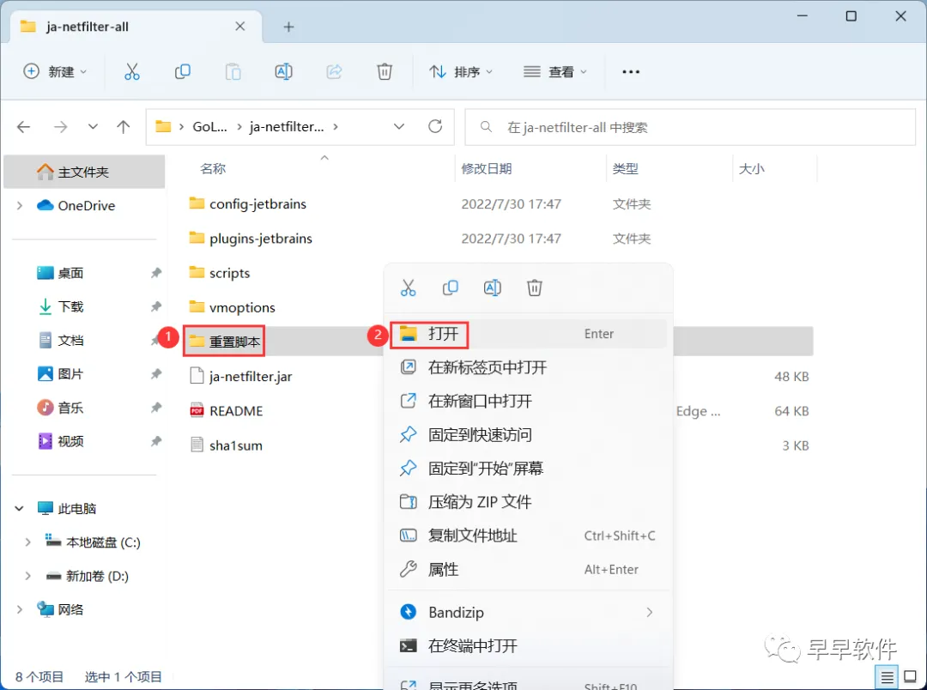Choose 在终端中打开

pyautogui.click(x=529, y=645)
